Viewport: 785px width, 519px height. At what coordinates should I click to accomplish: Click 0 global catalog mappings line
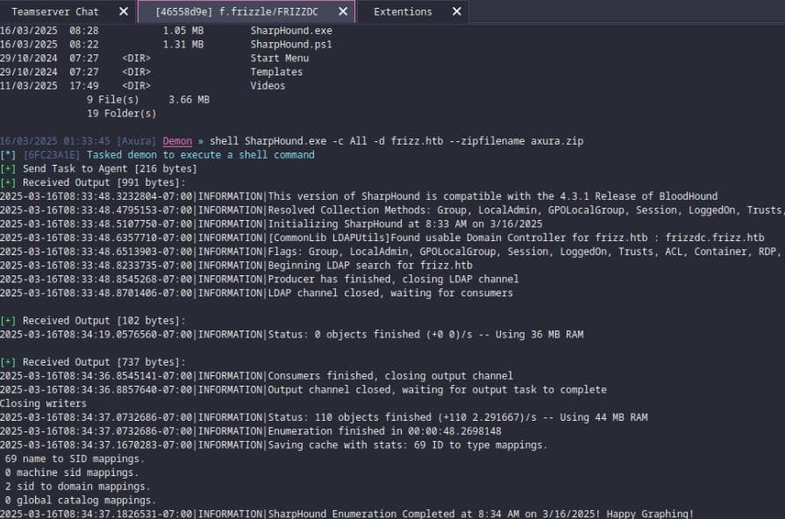click(81, 500)
